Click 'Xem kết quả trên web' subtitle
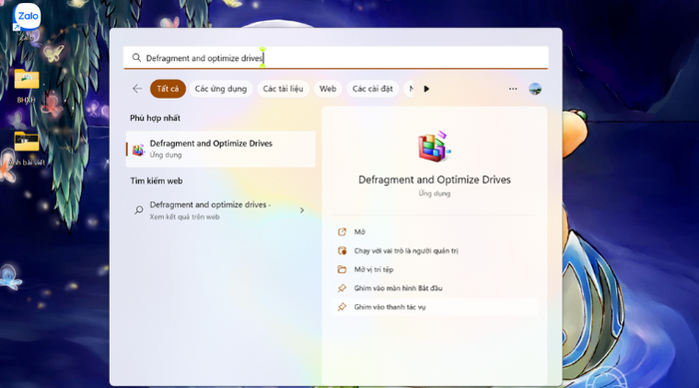 coord(185,217)
